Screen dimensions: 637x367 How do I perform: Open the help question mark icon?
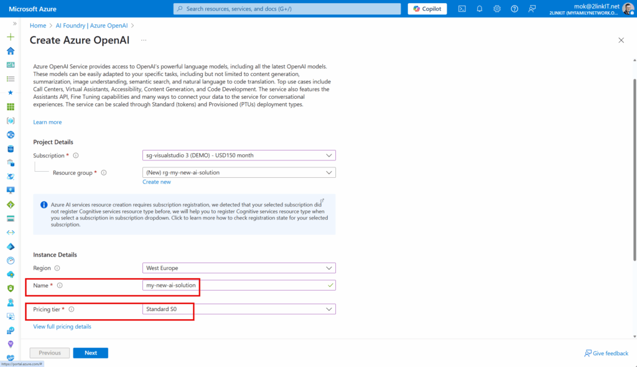pyautogui.click(x=514, y=9)
